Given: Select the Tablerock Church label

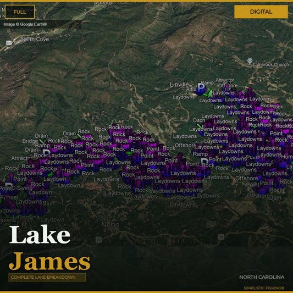Looking at the screenshot, I should pyautogui.click(x=271, y=65).
